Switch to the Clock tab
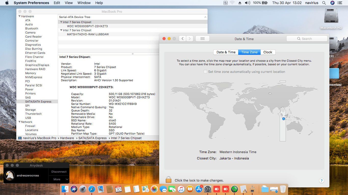The height and width of the screenshot is (195, 348). [268, 52]
